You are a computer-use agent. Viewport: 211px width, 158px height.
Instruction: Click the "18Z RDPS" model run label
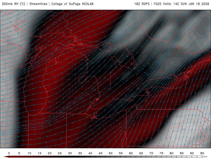[x=142, y=4]
